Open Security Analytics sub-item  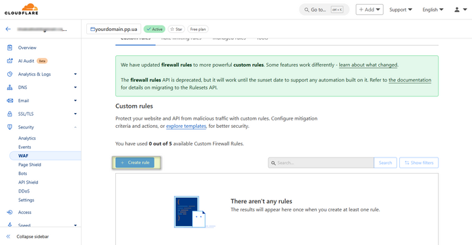(x=27, y=138)
